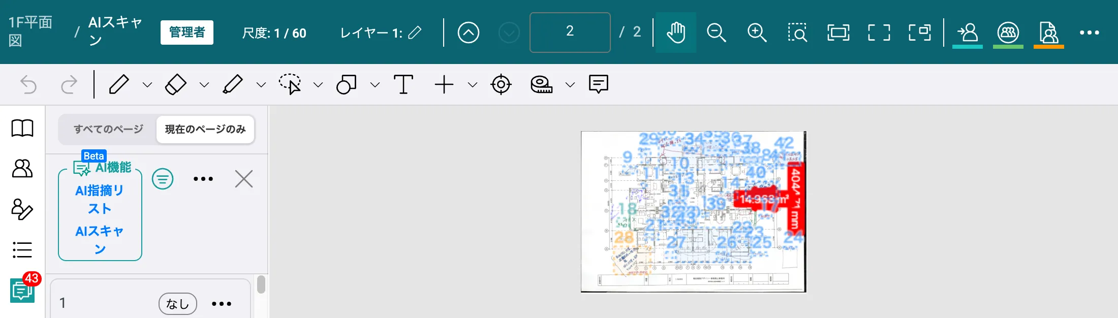Select the pan hand tool
Image resolution: width=1118 pixels, height=318 pixels.
[676, 33]
